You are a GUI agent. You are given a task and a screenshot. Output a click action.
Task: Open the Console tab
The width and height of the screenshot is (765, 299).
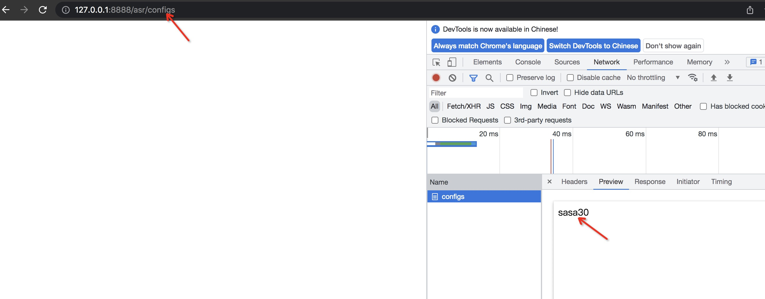(528, 62)
